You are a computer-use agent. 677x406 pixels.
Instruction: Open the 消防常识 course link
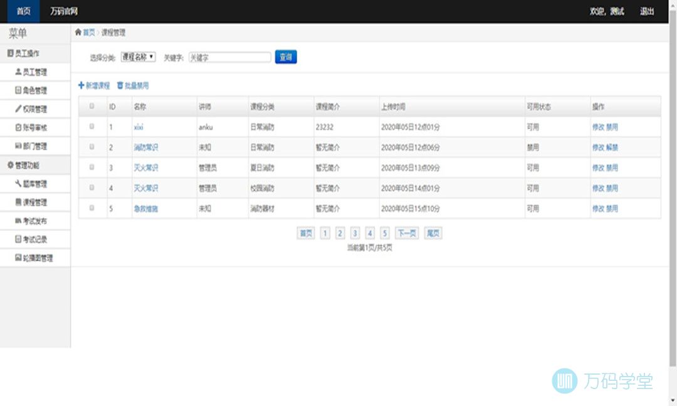146,148
